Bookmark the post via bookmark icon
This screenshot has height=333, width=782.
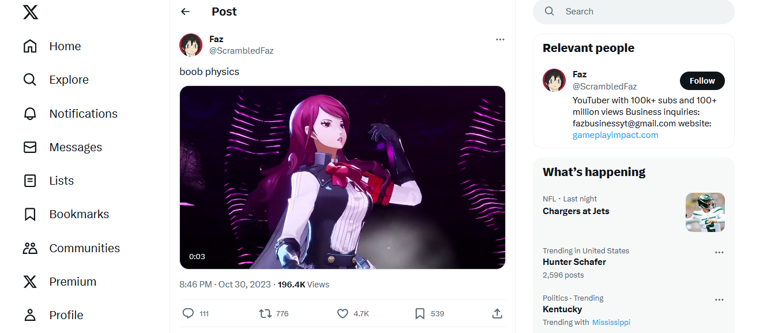coord(420,313)
